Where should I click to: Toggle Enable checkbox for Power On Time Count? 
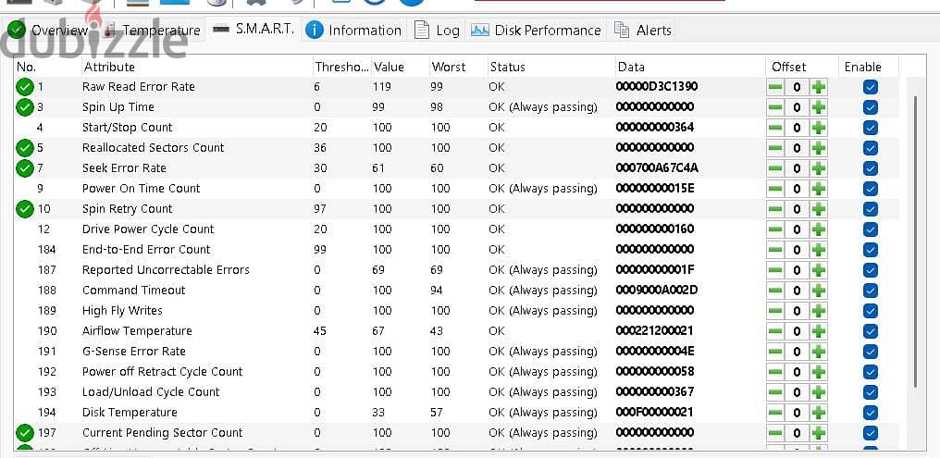(871, 189)
